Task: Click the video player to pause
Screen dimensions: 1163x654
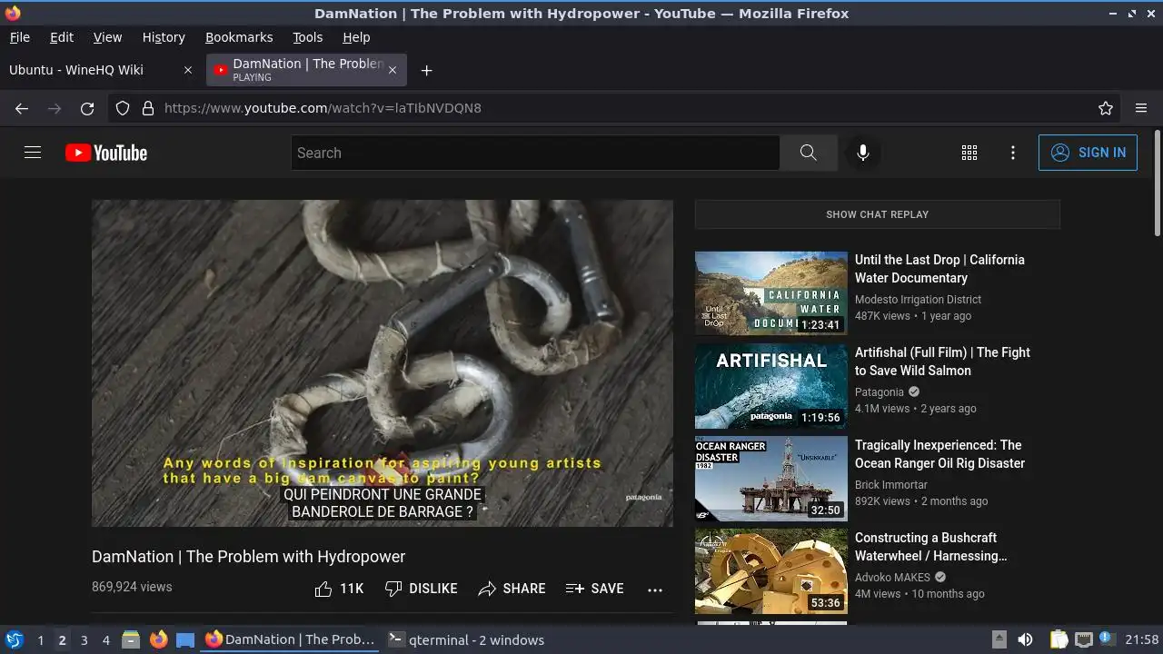Action: click(x=383, y=363)
